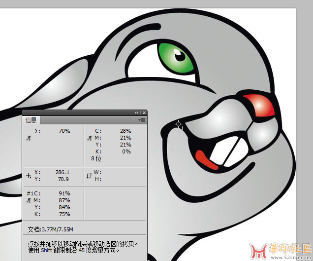Click the X coordinate value 286.1
Image resolution: width=313 pixels, height=261 pixels.
coord(63,172)
